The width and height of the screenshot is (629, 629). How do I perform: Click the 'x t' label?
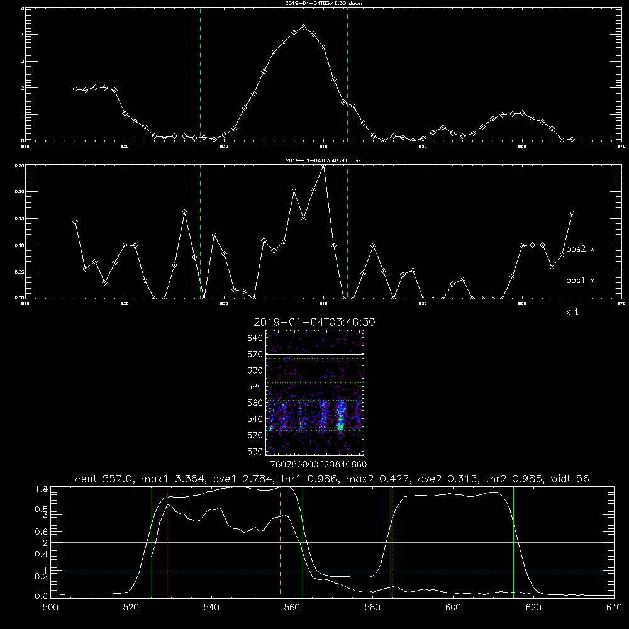tap(572, 312)
